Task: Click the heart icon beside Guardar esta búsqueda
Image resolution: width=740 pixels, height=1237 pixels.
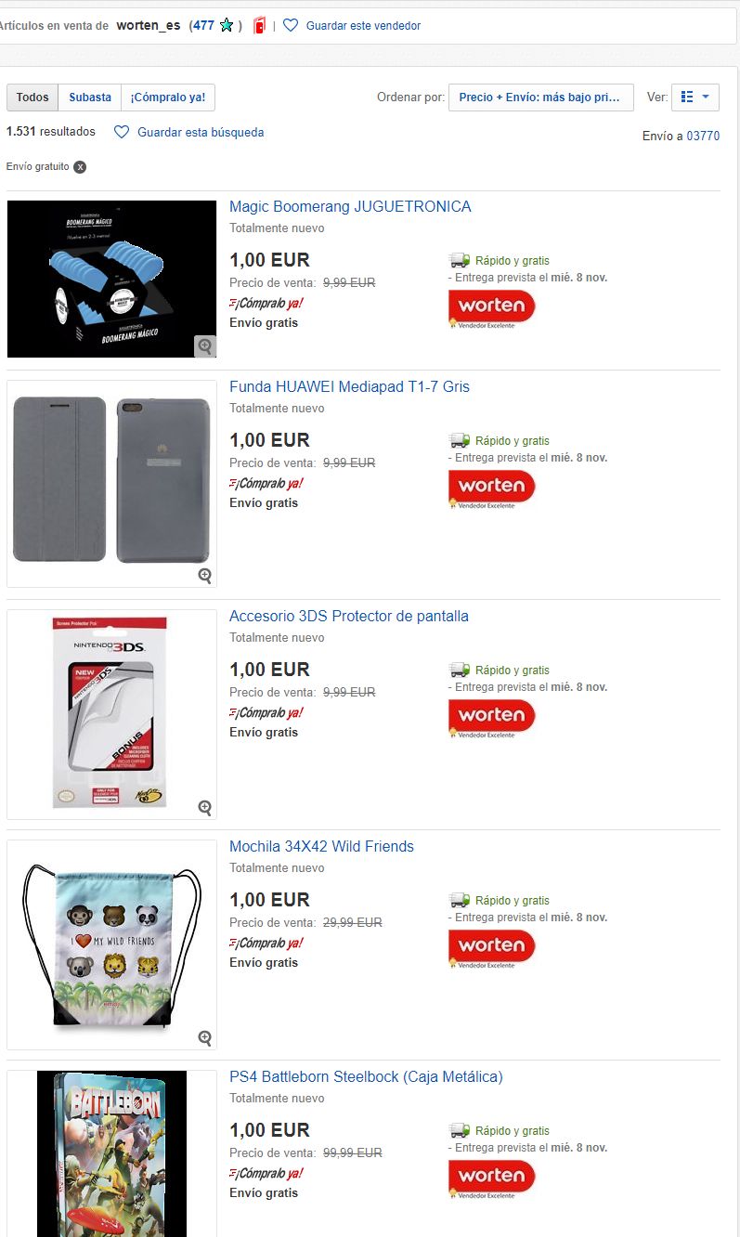Action: [x=121, y=133]
